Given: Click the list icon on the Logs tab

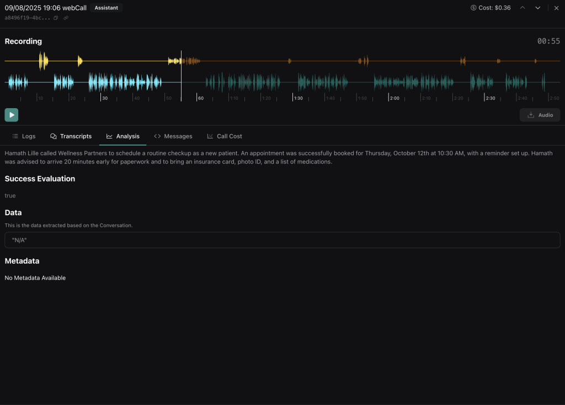Looking at the screenshot, I should [x=14, y=136].
